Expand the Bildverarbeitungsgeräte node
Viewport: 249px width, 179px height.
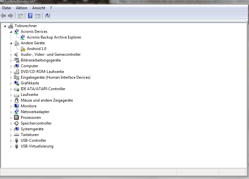pos(11,61)
